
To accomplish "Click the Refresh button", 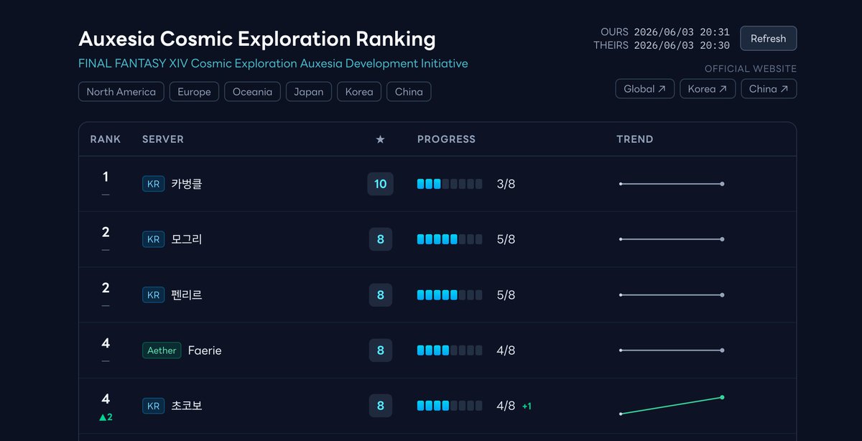I will (768, 39).
